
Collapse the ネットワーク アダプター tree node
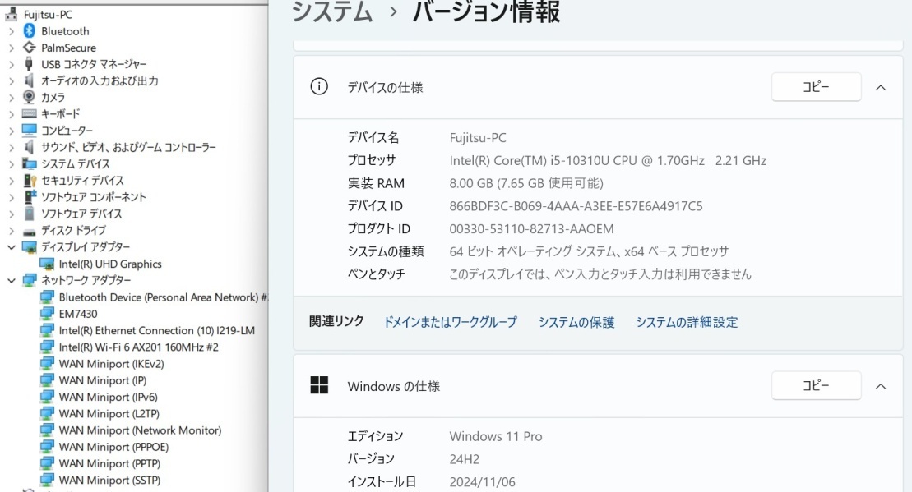point(12,281)
